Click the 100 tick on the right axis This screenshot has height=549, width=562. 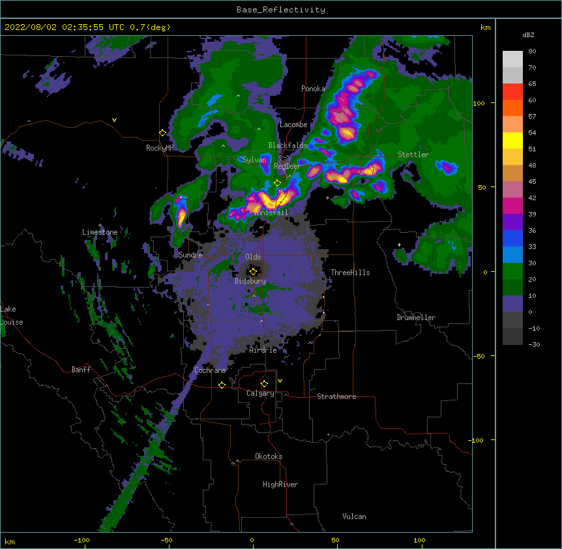click(479, 103)
